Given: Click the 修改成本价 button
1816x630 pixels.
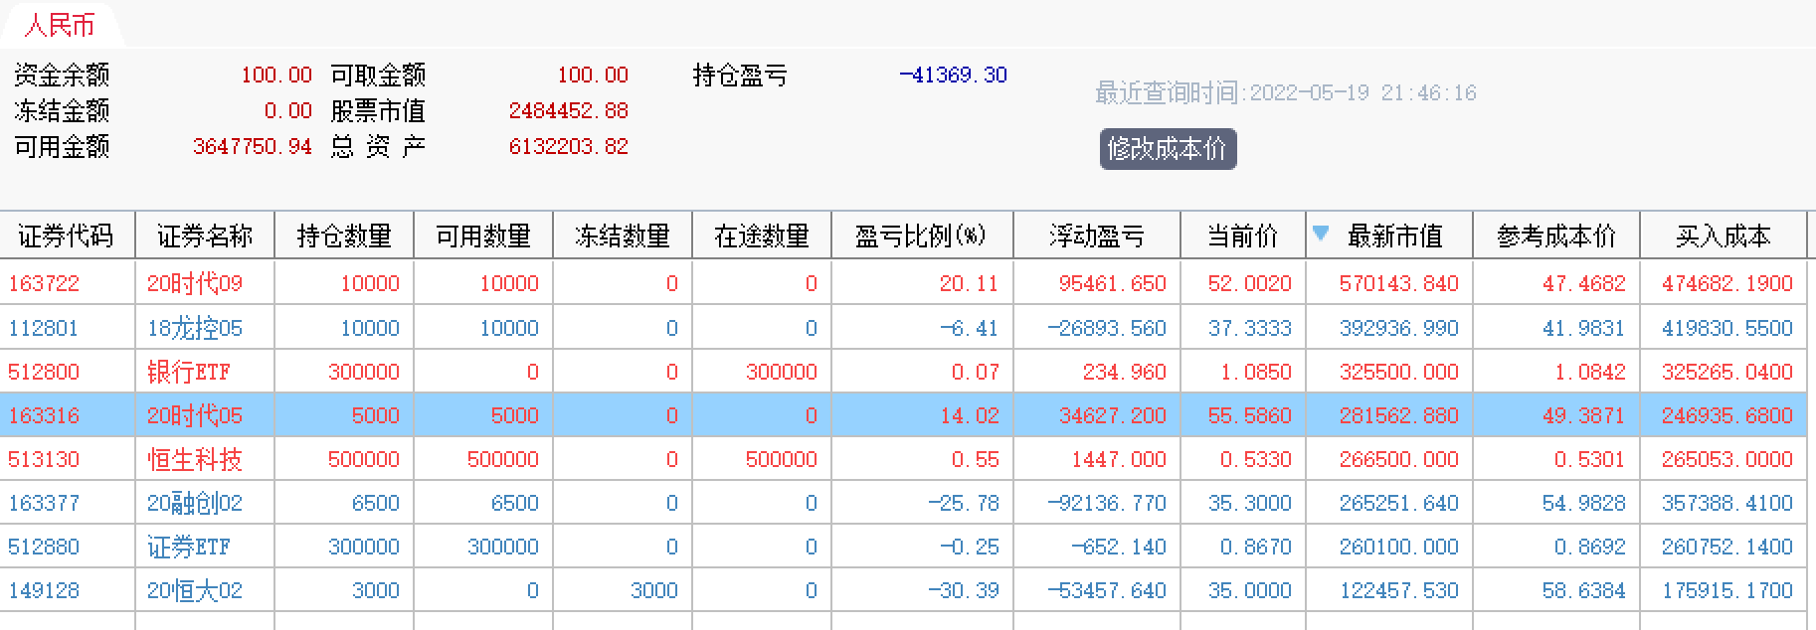Looking at the screenshot, I should [x=1168, y=149].
